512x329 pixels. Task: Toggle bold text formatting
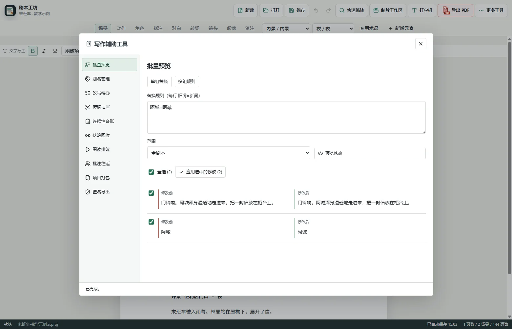pyautogui.click(x=33, y=51)
